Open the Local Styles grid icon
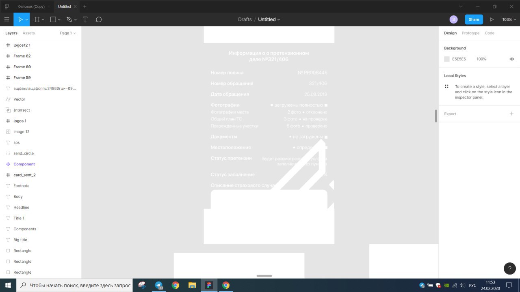 [447, 86]
